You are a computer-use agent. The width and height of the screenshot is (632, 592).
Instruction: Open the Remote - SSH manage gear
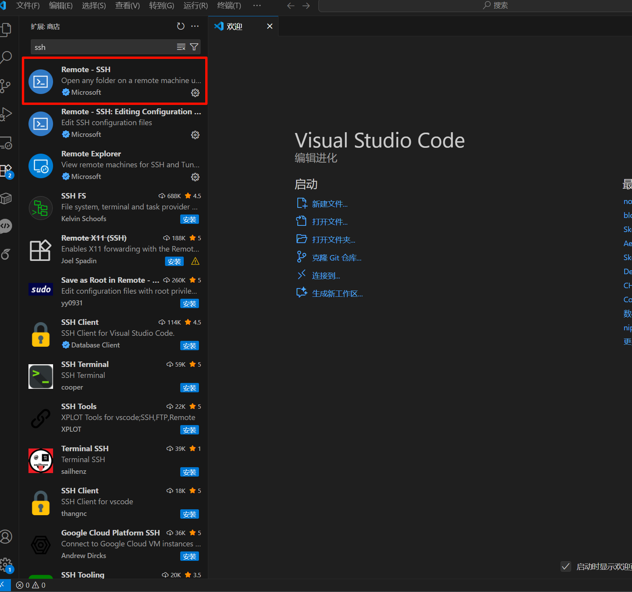(x=195, y=92)
